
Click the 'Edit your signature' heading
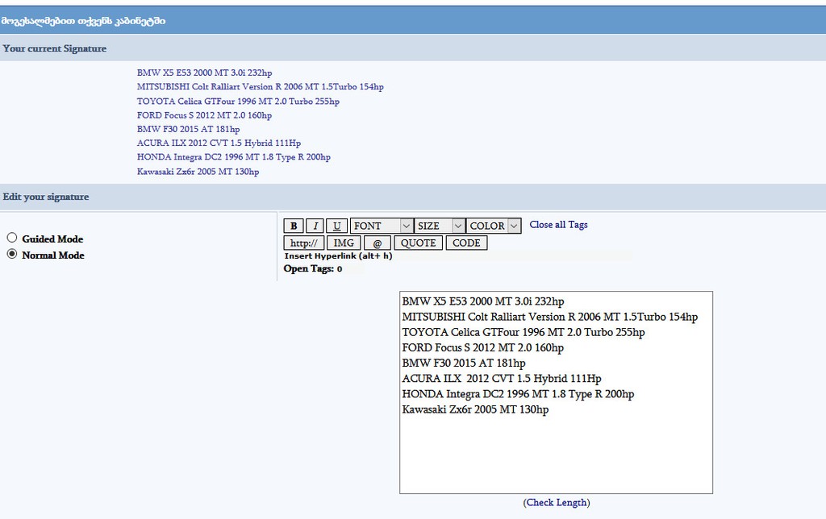click(46, 197)
